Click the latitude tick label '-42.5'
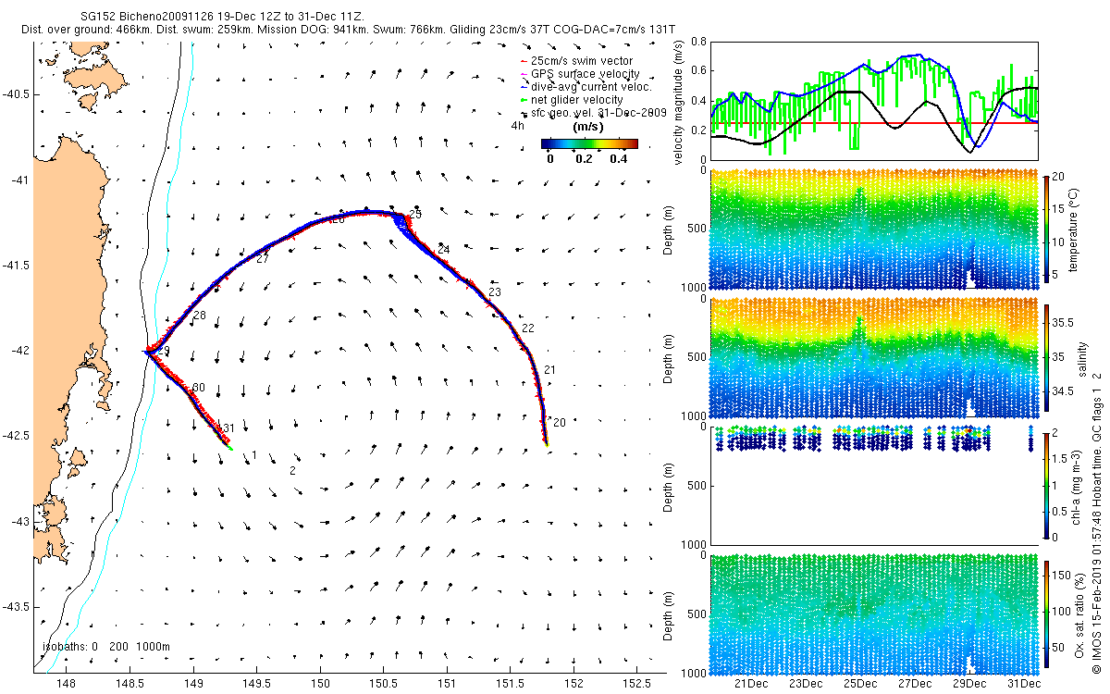 16,436
